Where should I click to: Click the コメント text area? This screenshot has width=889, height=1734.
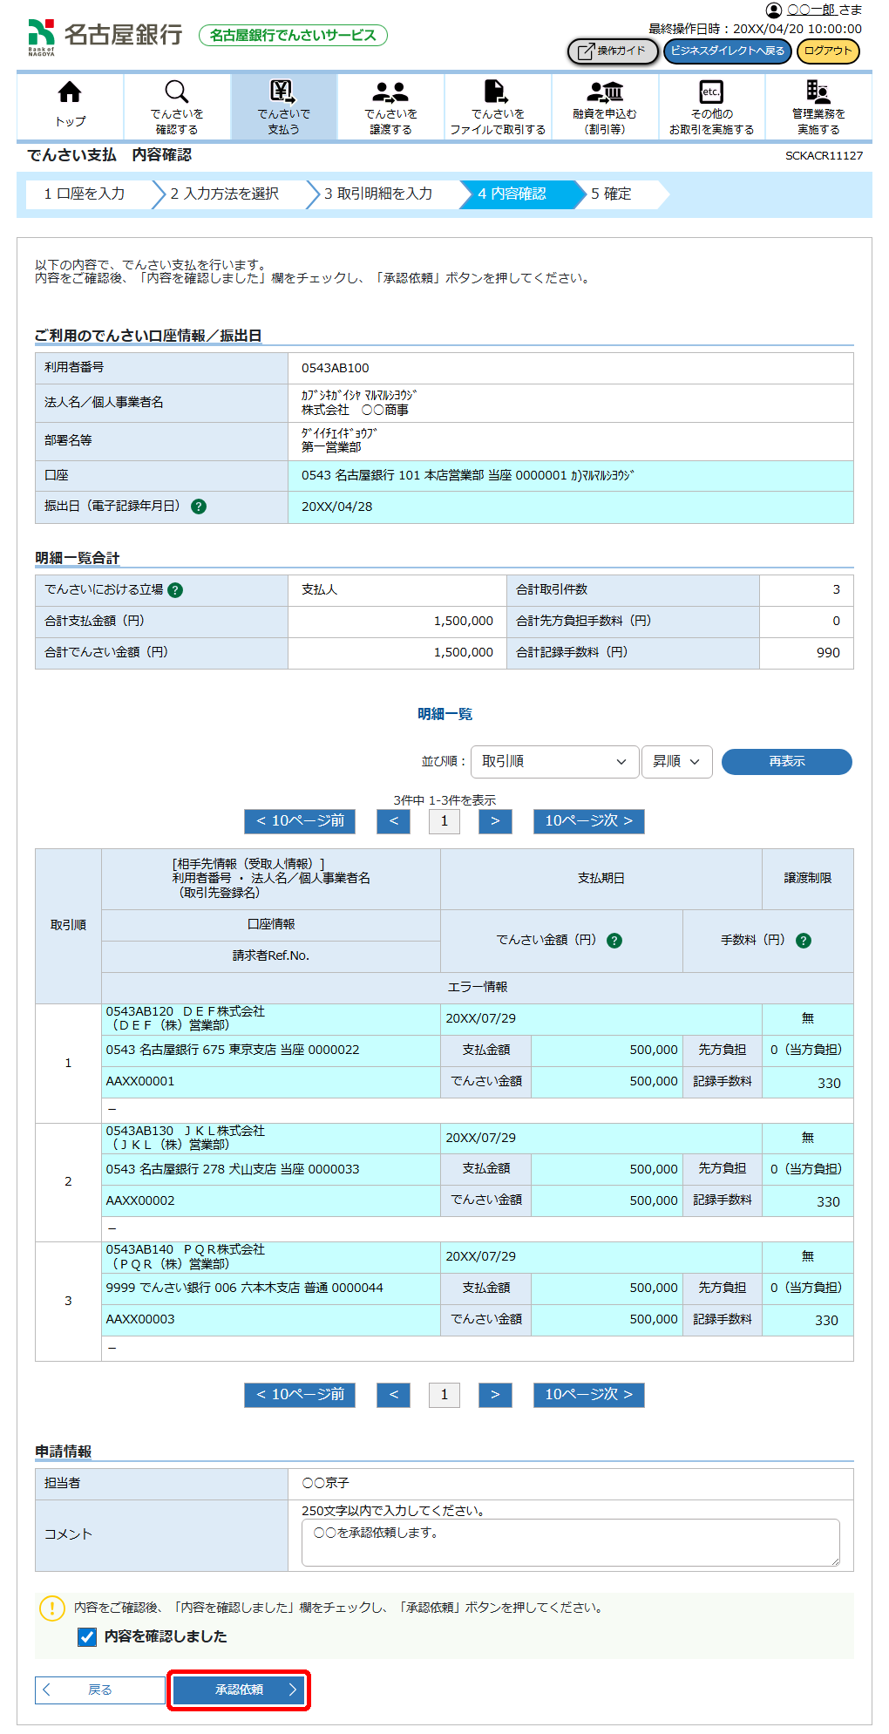point(570,1542)
